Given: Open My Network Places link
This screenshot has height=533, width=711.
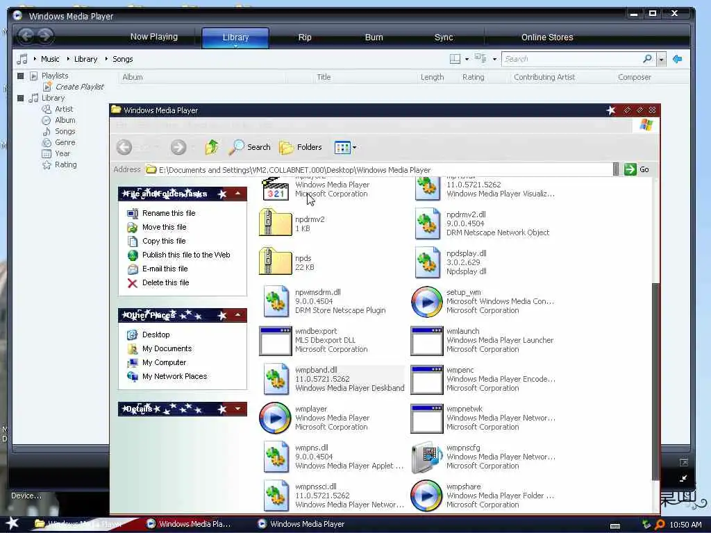Looking at the screenshot, I should tap(174, 377).
